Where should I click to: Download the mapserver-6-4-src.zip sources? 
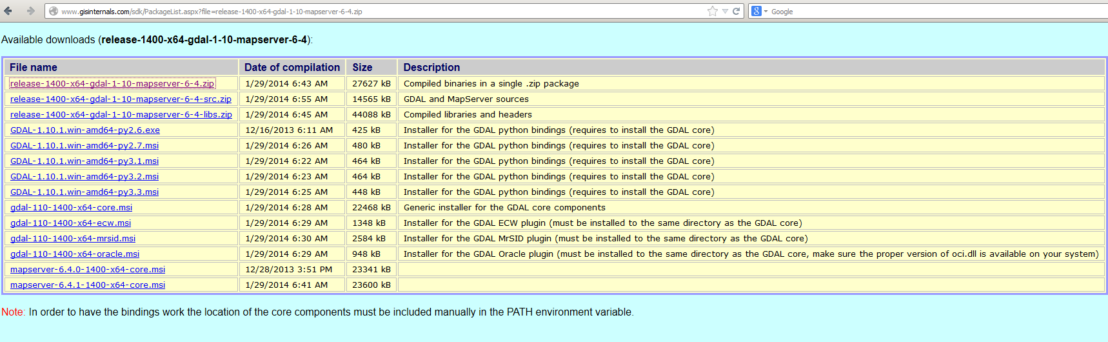pos(121,99)
